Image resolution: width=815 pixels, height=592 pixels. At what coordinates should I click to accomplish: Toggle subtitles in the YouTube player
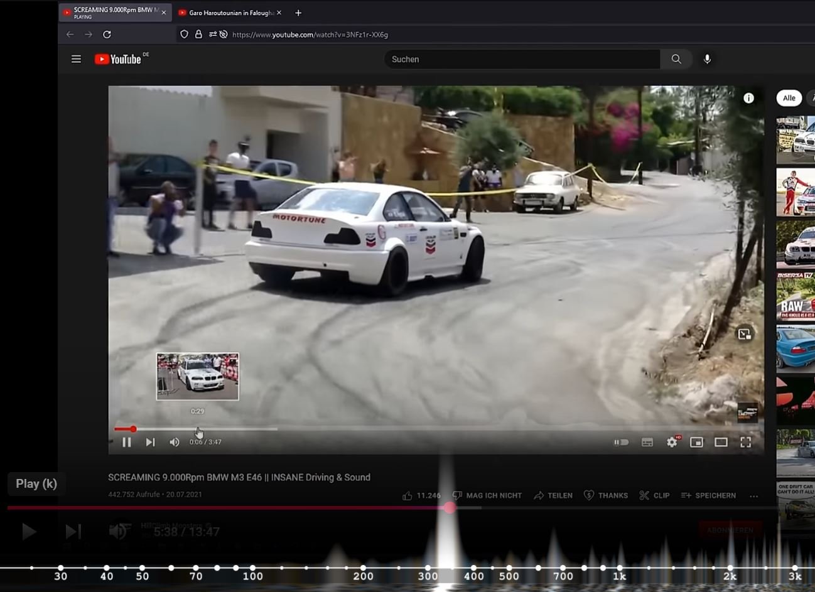pyautogui.click(x=647, y=442)
